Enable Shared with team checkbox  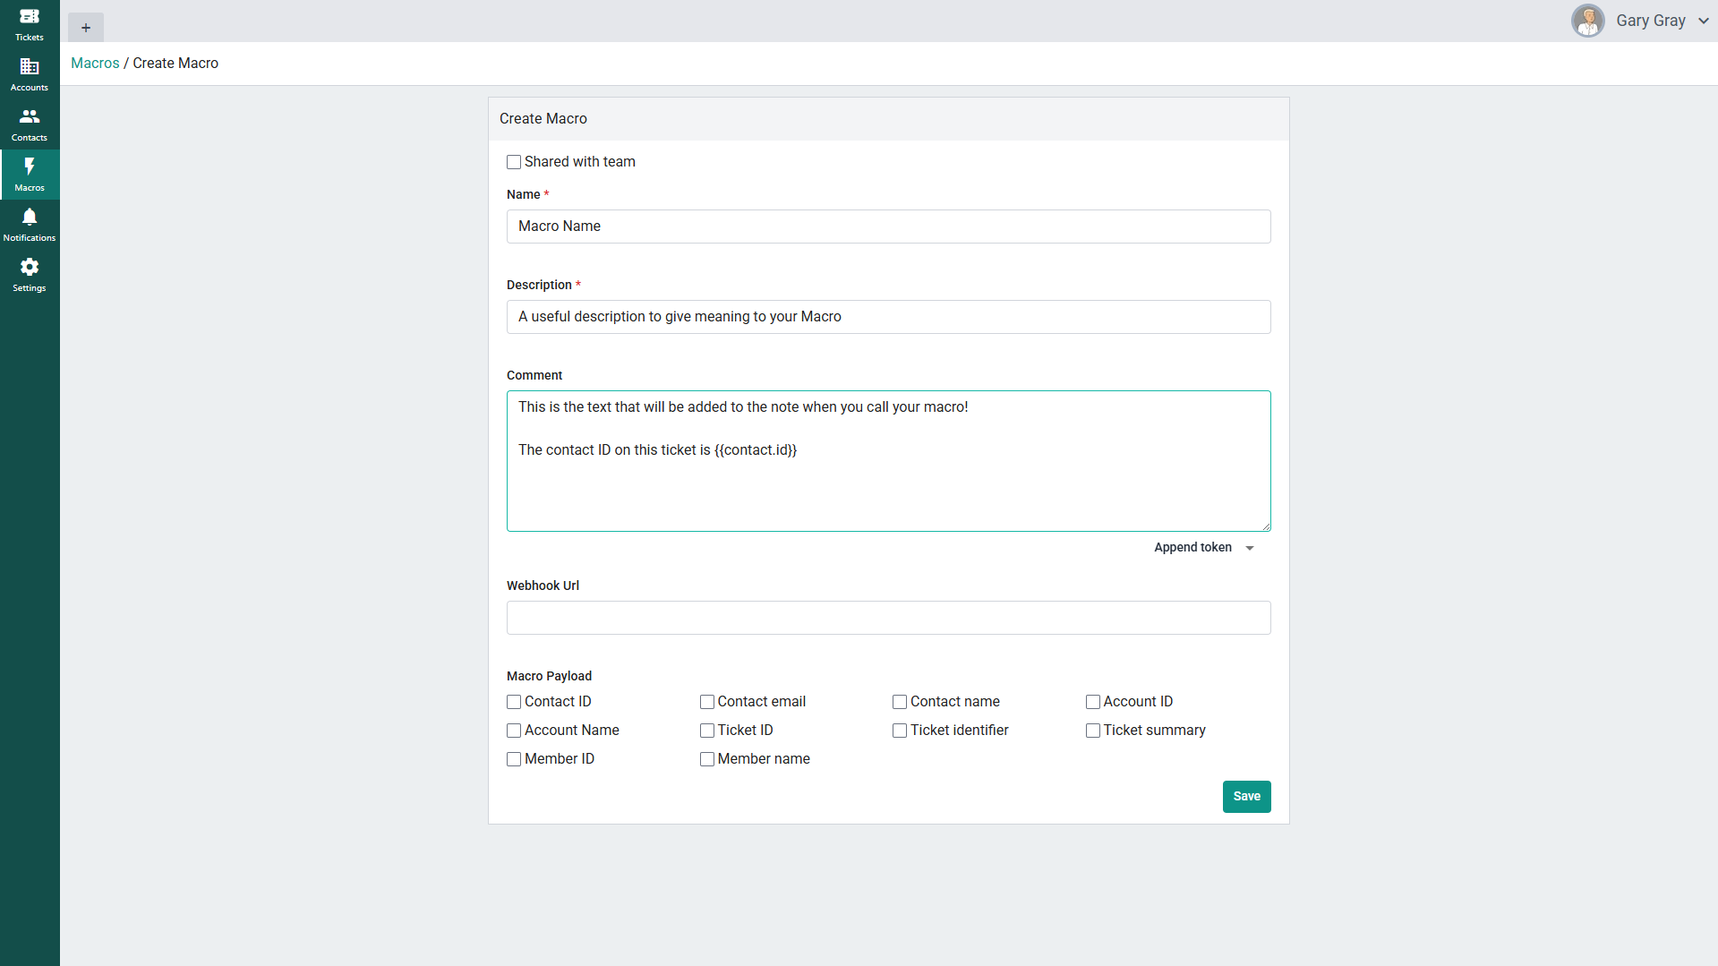[x=514, y=162]
